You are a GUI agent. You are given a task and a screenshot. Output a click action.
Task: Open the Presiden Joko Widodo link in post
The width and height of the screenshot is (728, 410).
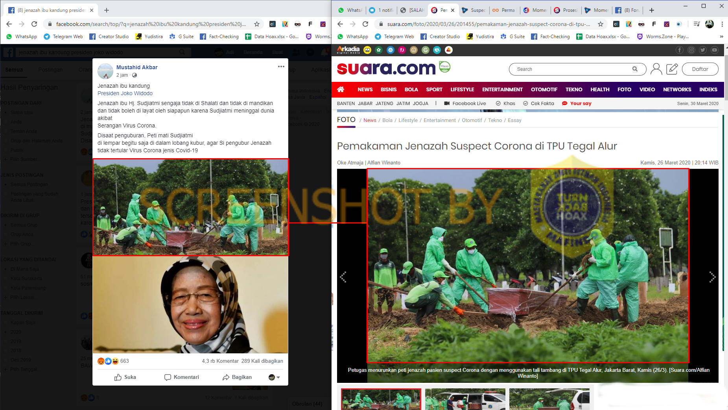(125, 93)
